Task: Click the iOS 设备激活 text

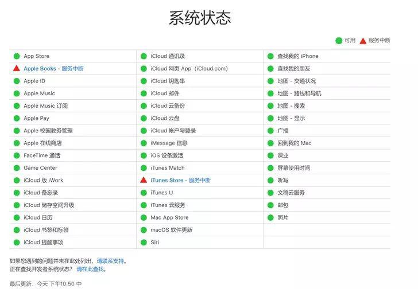Action: [x=167, y=155]
